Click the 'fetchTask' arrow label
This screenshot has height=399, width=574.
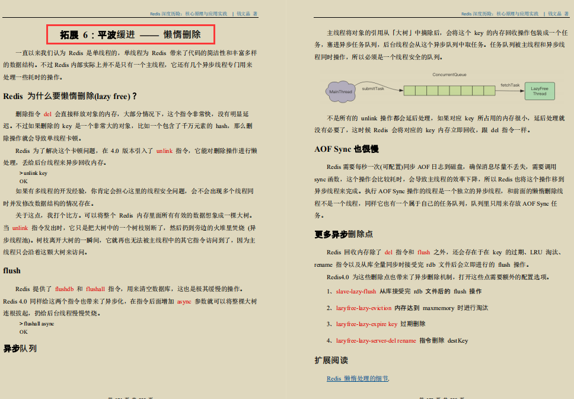pyautogui.click(x=510, y=85)
